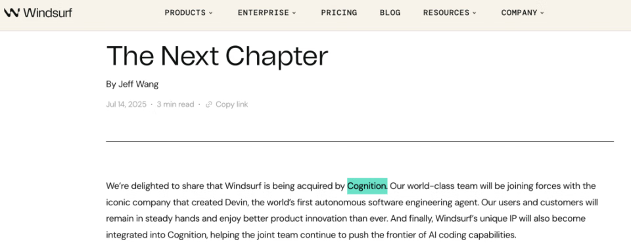
Task: Click the horizontal divider below the byline
Action: click(360, 142)
